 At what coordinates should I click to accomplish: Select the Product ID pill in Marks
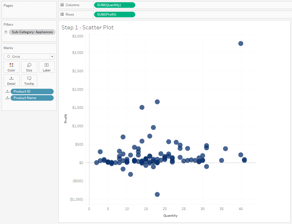(32, 91)
